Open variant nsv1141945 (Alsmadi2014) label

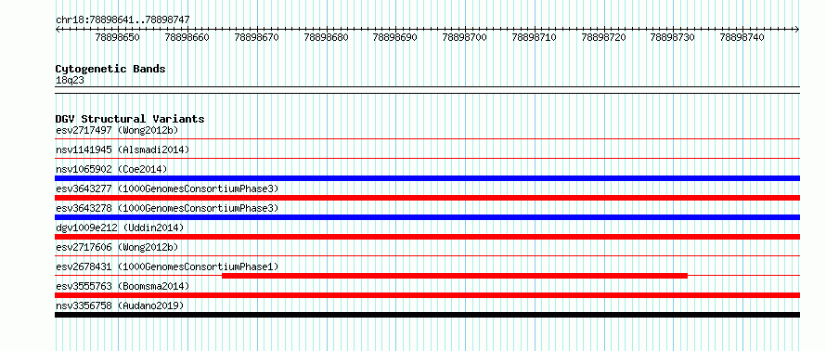(123, 149)
